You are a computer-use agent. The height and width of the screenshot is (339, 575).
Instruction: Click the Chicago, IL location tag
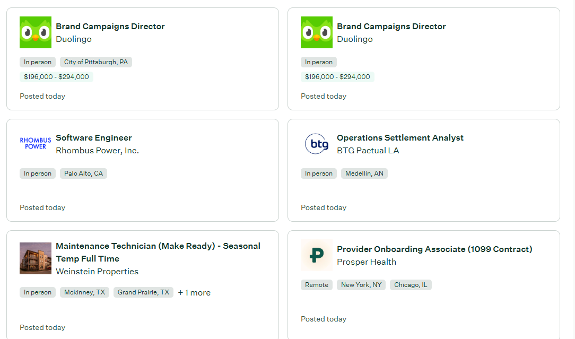coord(411,285)
